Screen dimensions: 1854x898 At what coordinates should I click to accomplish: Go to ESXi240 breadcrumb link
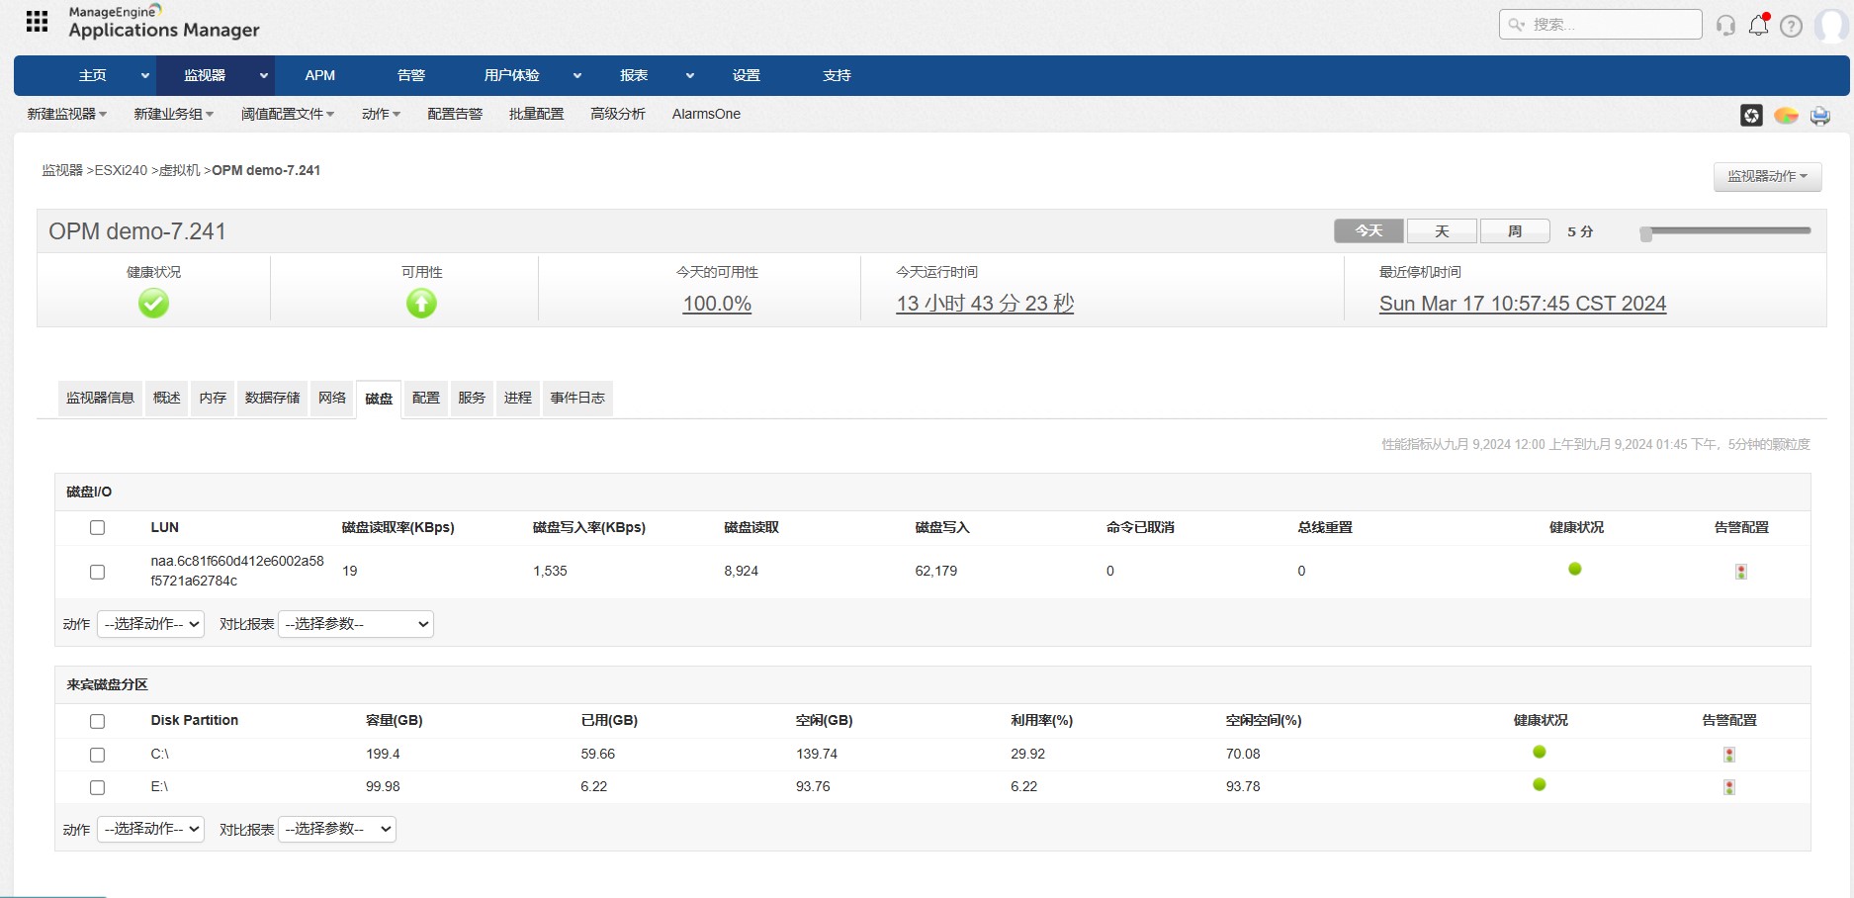[121, 170]
